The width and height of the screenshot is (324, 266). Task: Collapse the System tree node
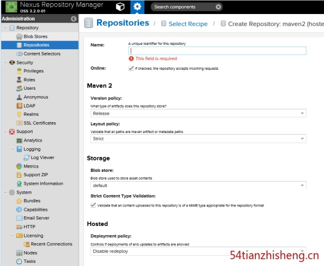pos(5,192)
